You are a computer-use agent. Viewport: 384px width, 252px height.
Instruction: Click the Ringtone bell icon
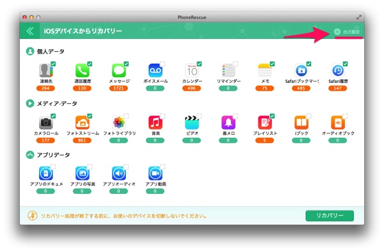pyautogui.click(x=228, y=122)
